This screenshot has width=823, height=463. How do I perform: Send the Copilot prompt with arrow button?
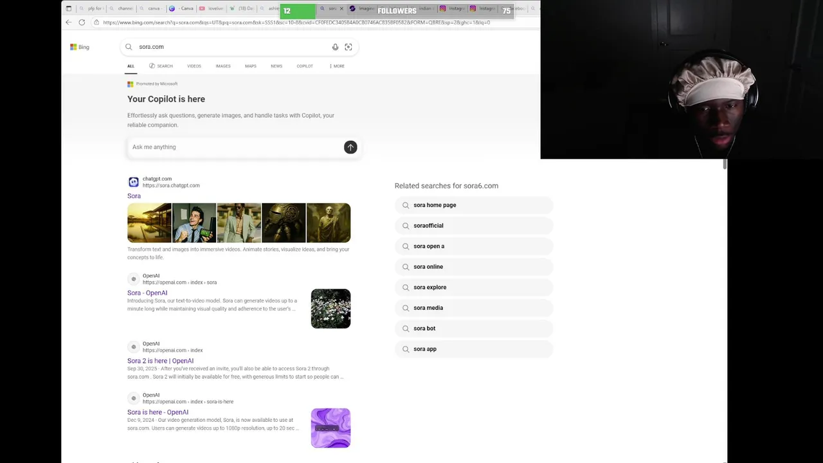tap(350, 147)
